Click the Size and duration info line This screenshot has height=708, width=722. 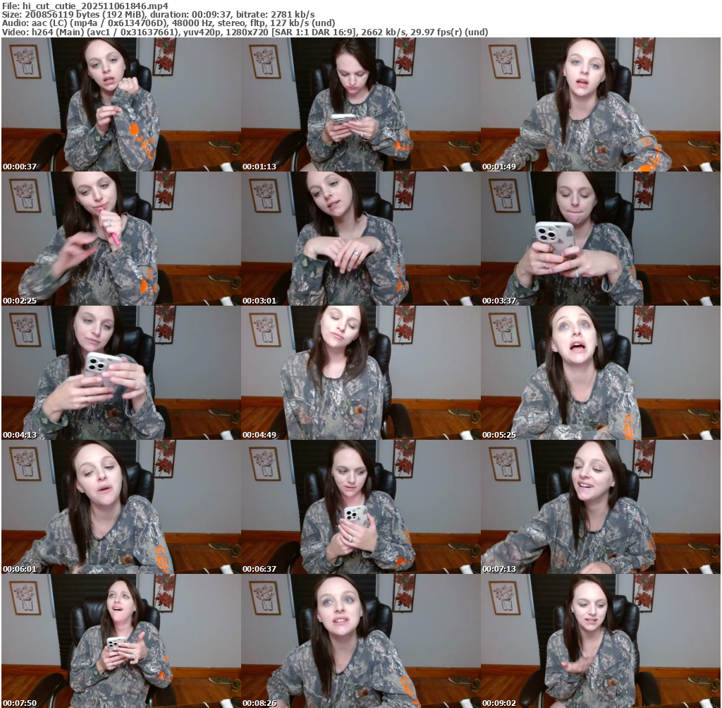pos(159,14)
